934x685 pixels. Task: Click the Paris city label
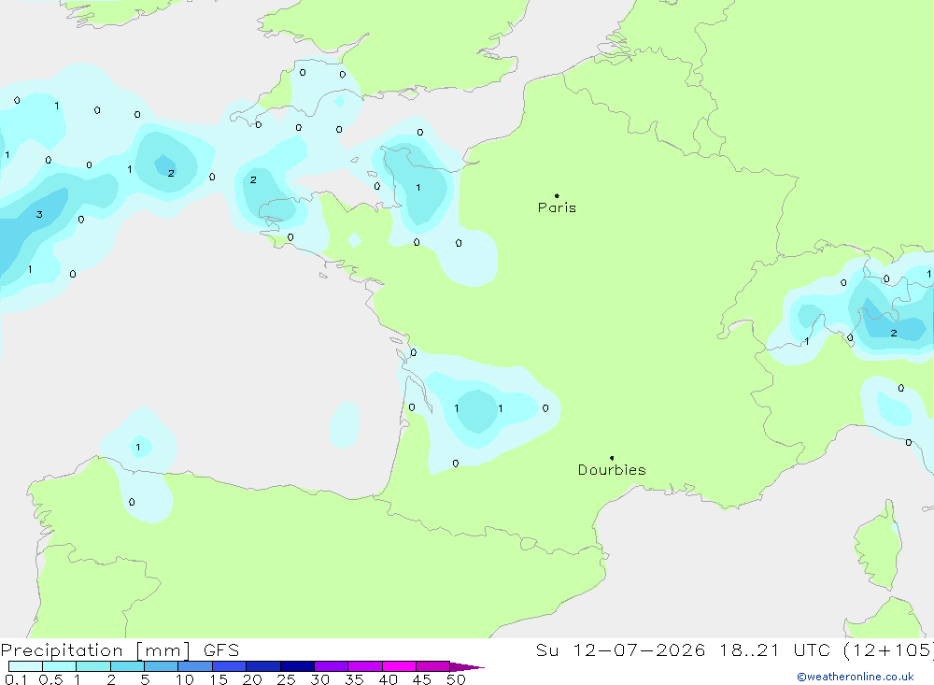tap(557, 207)
